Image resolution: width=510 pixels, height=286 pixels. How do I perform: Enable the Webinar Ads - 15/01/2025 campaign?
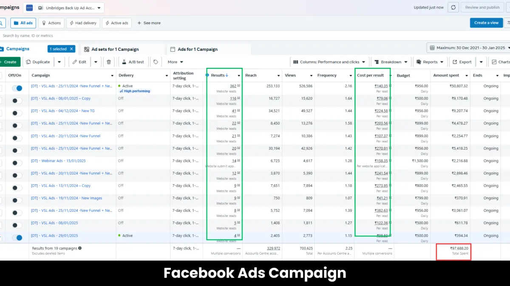point(17,163)
